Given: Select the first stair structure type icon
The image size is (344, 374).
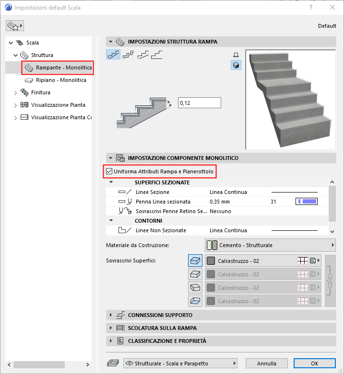Looking at the screenshot, I should coord(113,55).
